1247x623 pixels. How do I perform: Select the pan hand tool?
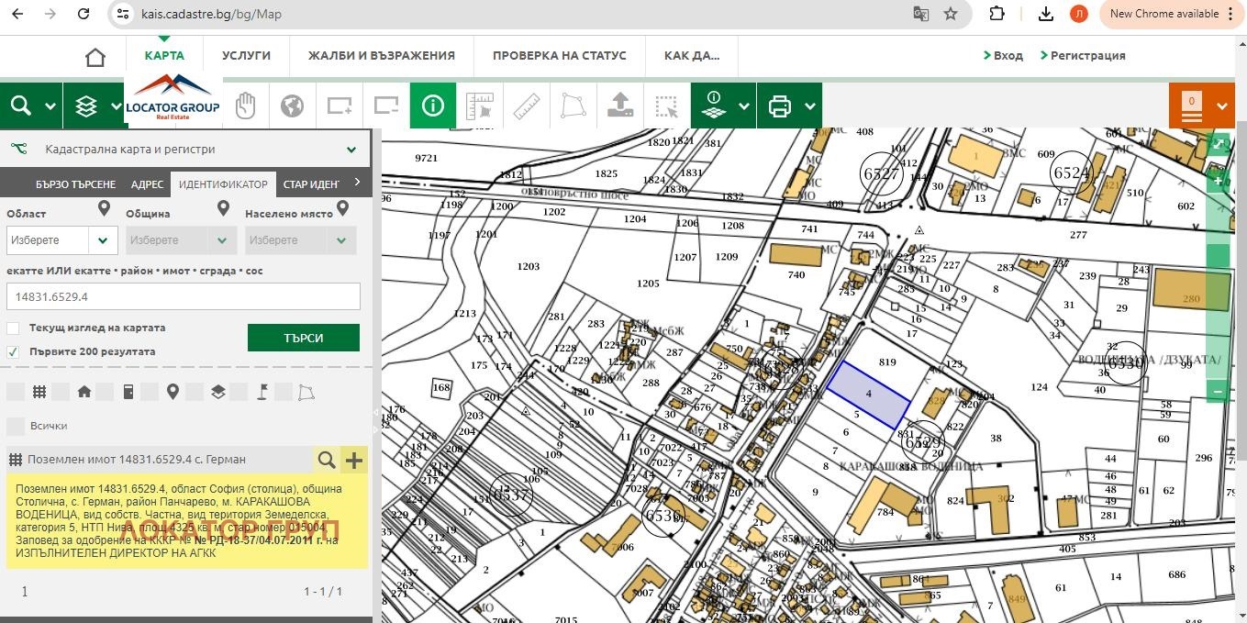tap(245, 106)
